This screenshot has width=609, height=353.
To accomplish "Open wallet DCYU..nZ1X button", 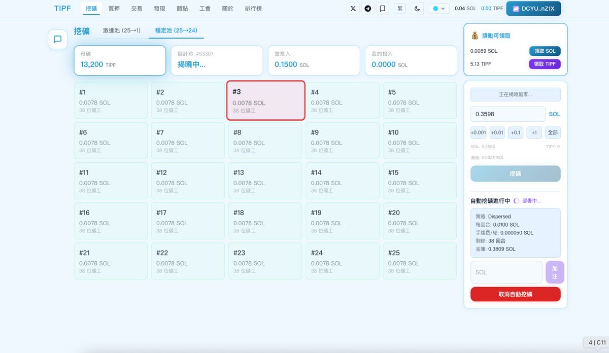I will 533,9.
